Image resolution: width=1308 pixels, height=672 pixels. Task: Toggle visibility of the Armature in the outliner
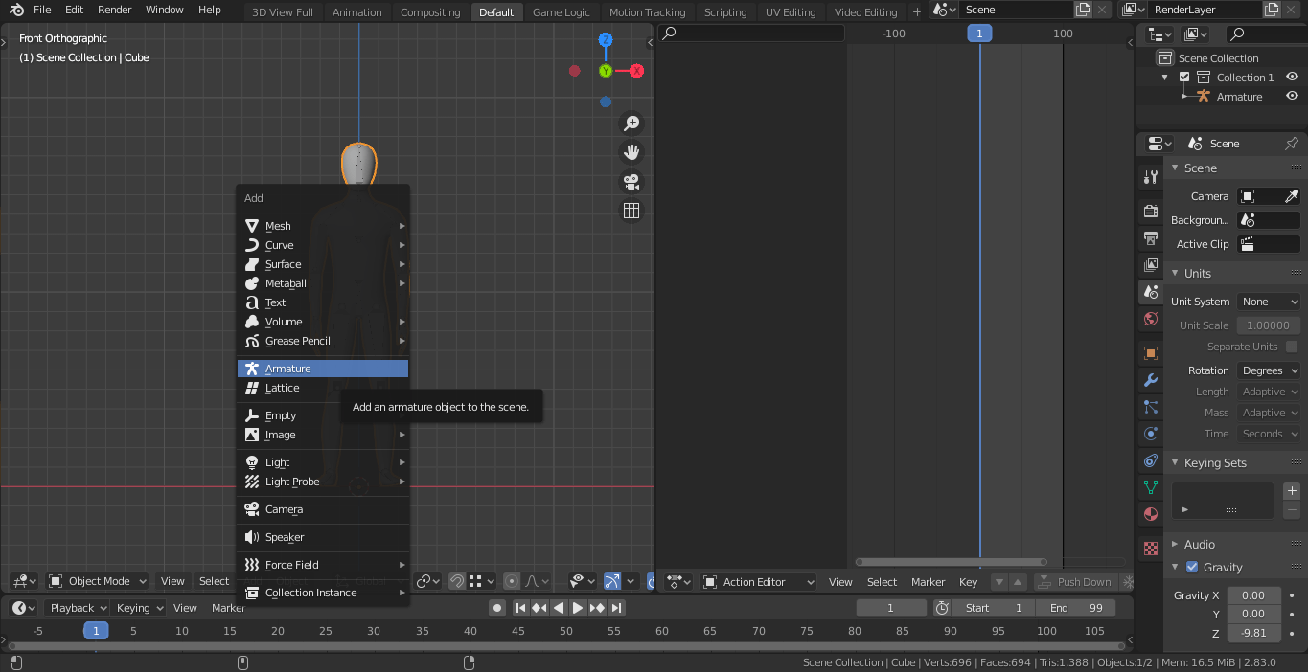[1292, 96]
